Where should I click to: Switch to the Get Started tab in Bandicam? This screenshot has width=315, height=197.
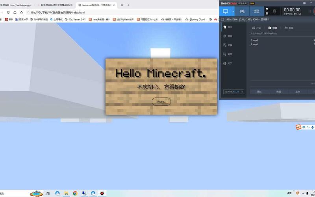coord(257,28)
